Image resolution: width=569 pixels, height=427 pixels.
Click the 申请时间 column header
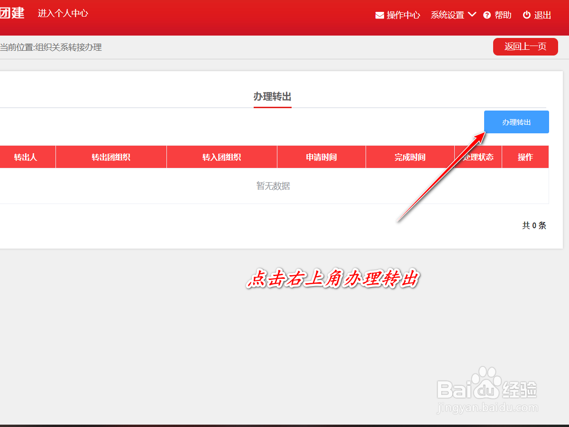point(321,157)
